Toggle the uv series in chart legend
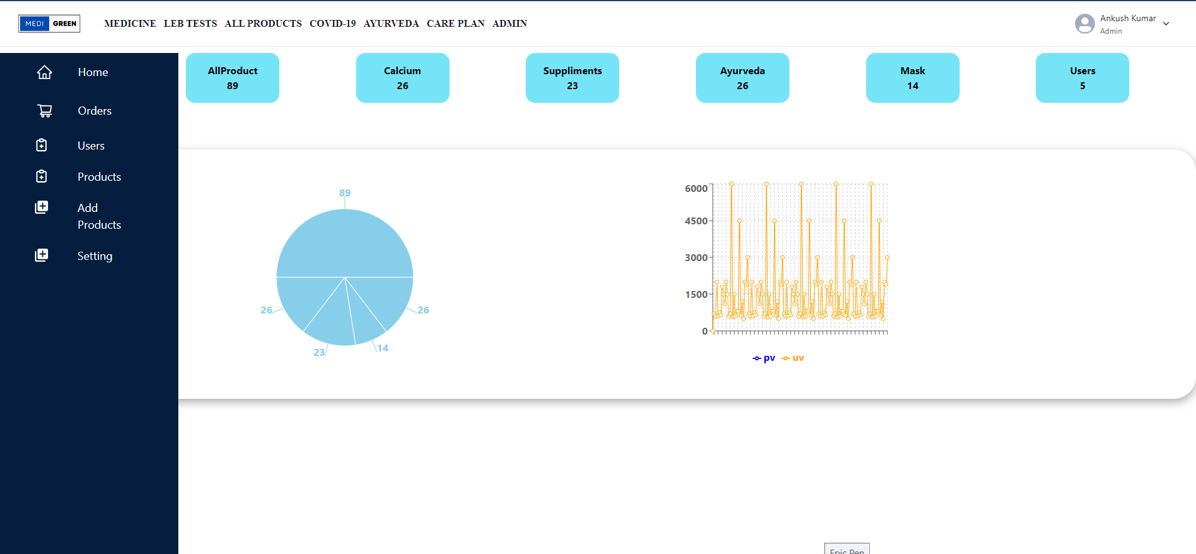Viewport: 1196px width, 554px height. [793, 358]
